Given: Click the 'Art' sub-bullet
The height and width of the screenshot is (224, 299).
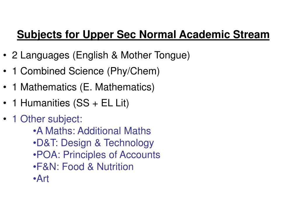Looking at the screenshot, I should [41, 179].
